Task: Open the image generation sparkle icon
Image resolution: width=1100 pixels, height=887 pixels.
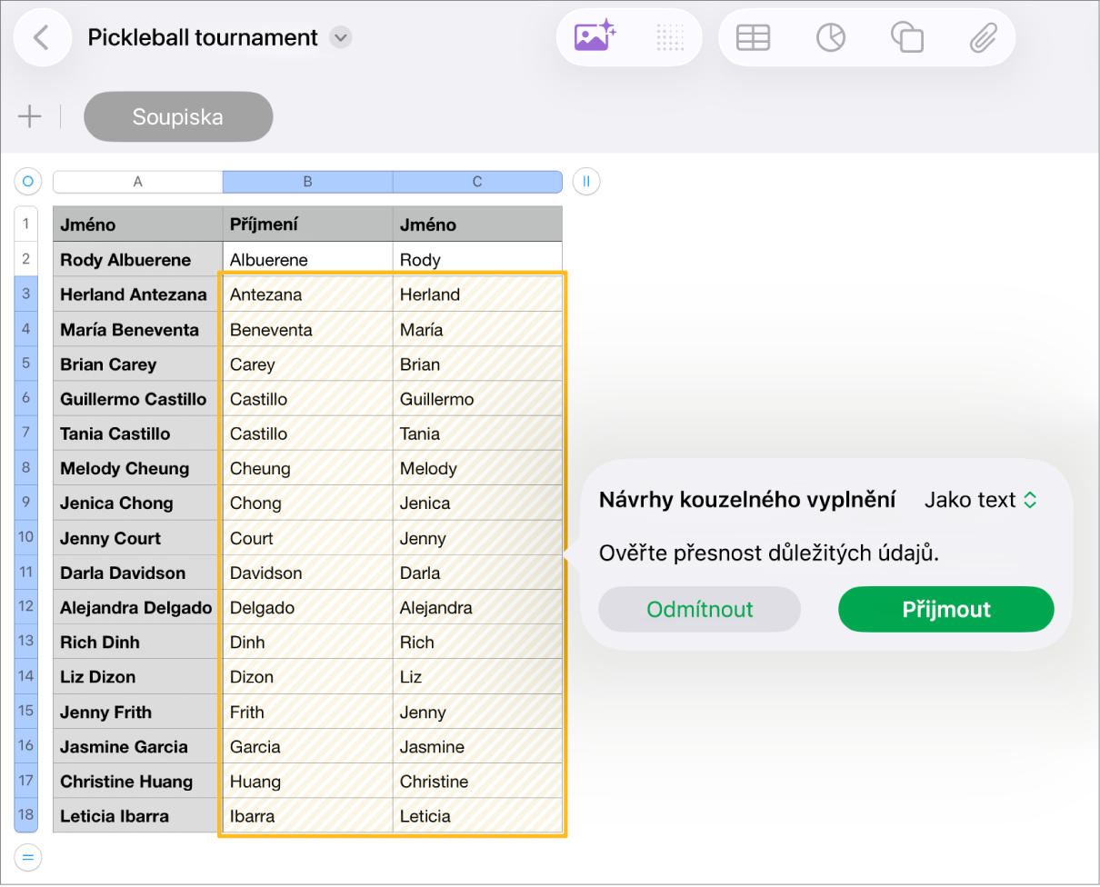Action: (595, 37)
